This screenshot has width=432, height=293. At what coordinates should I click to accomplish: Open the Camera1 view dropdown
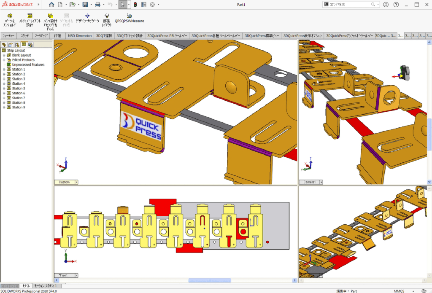[321, 182]
